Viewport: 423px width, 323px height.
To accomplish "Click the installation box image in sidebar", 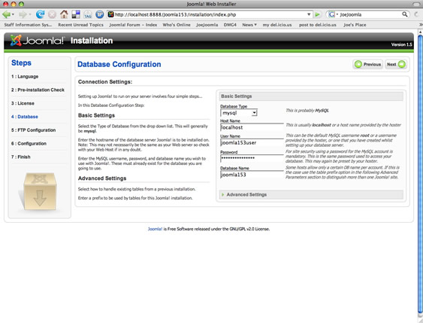I will (39, 192).
